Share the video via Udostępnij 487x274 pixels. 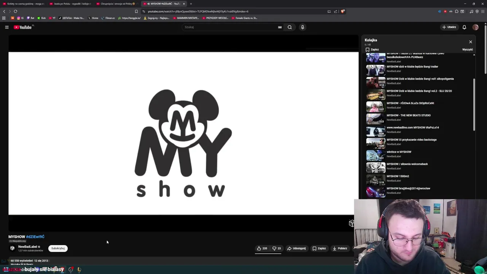296,248
